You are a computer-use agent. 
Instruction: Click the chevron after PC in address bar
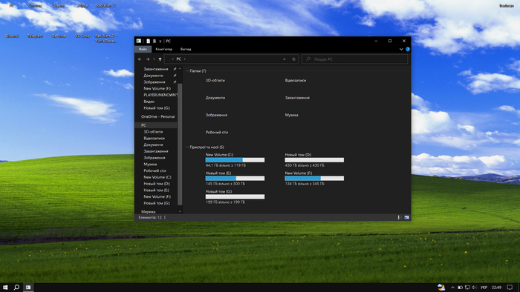click(x=185, y=59)
